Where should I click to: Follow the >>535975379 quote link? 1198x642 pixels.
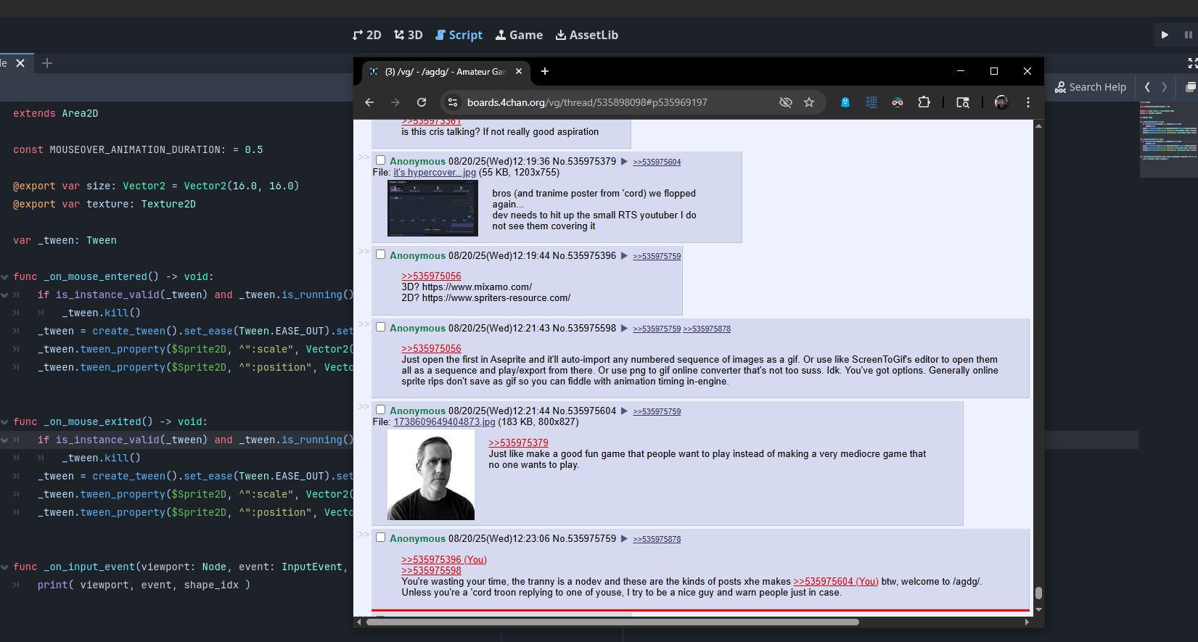518,443
